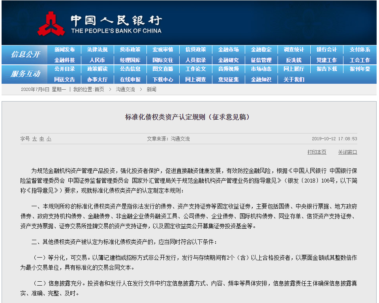Image resolution: width=379 pixels, height=303 pixels.
Task: Open 法律法规 menu item
Action: 98,49
